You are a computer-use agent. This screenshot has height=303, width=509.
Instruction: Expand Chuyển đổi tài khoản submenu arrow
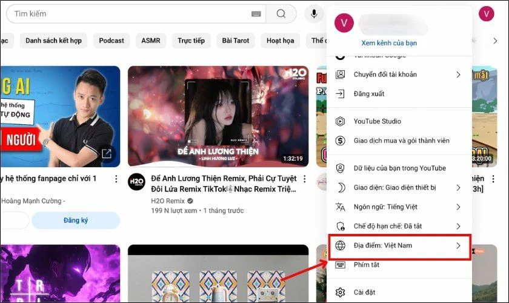tap(458, 75)
